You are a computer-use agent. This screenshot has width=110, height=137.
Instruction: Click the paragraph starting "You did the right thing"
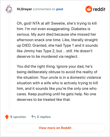click(59, 83)
